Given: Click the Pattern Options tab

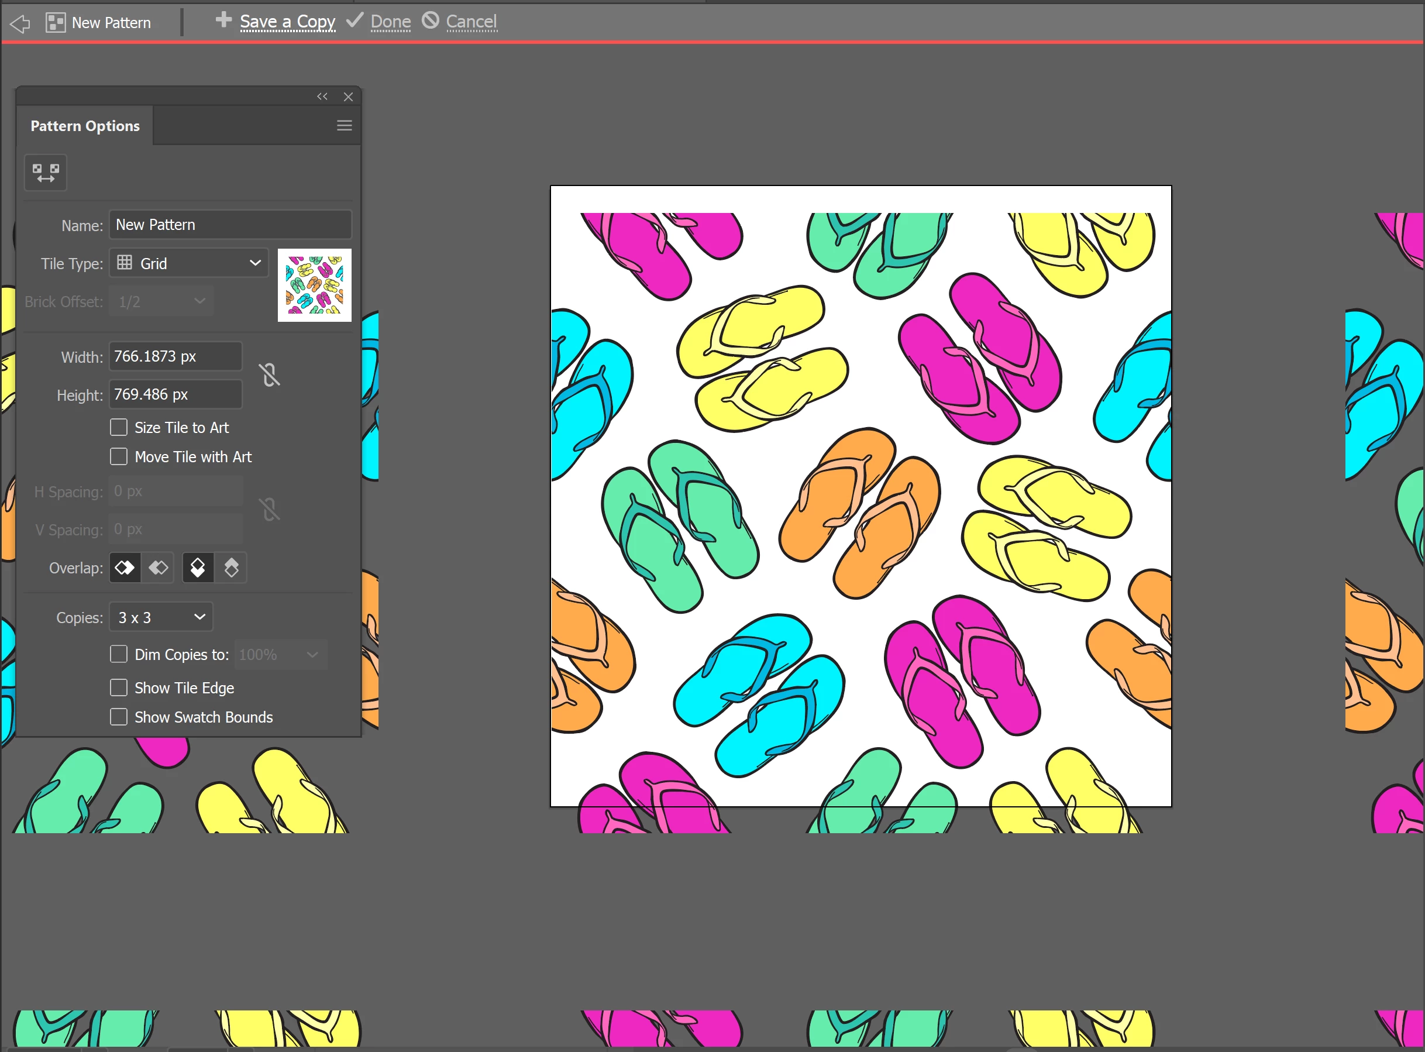Looking at the screenshot, I should point(85,126).
